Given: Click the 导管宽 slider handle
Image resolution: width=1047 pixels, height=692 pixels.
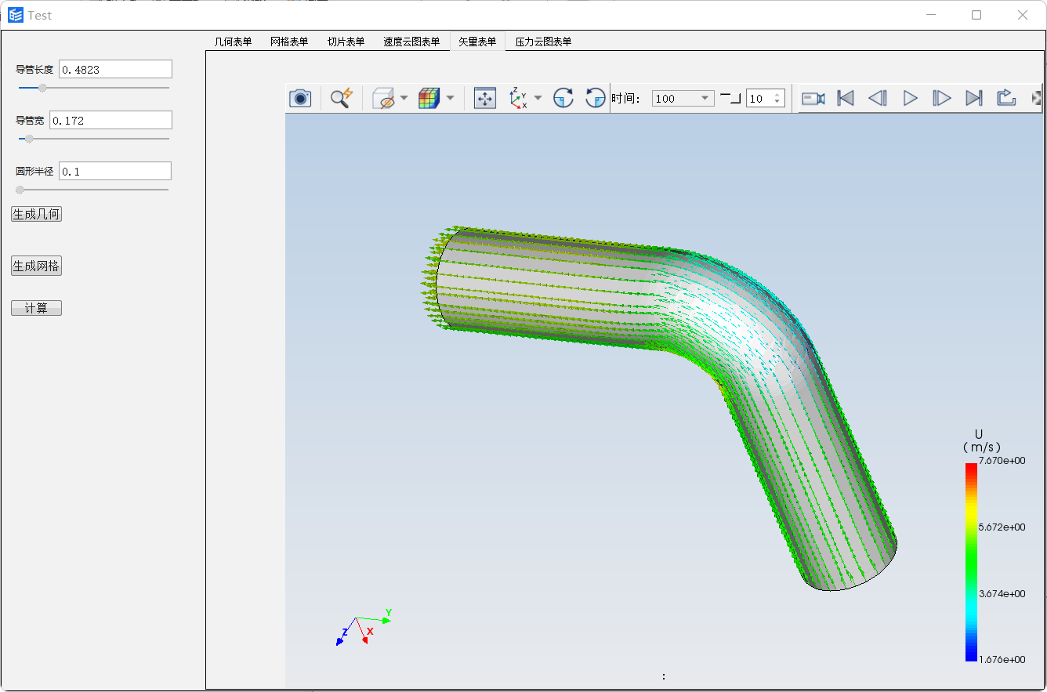Looking at the screenshot, I should click(x=29, y=139).
